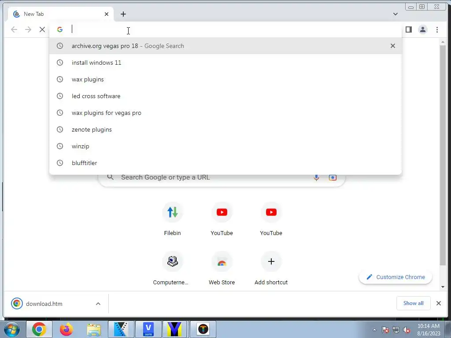Remove the archive.org vegas pro 18 suggestion
The width and height of the screenshot is (451, 338).
coord(392,46)
